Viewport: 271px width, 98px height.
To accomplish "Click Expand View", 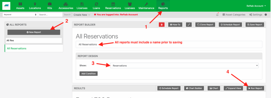I will [233, 88].
